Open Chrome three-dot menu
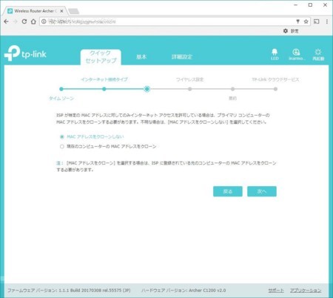333x298 pixels. 327,21
